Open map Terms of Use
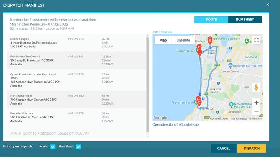The height and width of the screenshot is (157, 280). pyautogui.click(x=255, y=119)
